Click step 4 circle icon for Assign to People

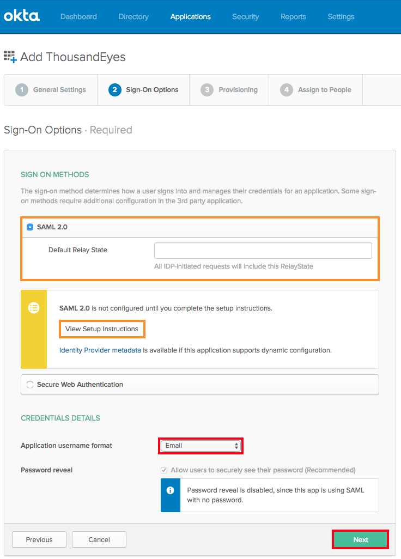(286, 90)
